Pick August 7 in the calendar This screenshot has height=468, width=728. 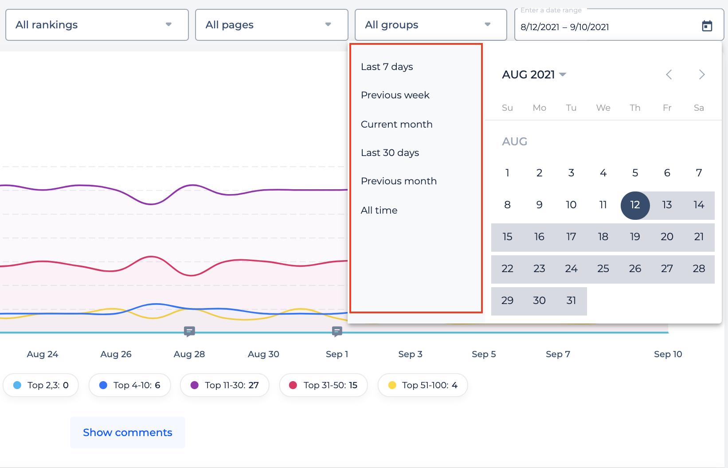tap(699, 173)
